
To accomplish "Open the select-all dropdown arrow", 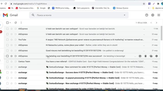I will point(10,23).
